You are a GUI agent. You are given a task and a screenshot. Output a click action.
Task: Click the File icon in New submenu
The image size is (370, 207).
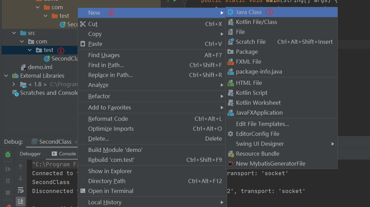pos(230,32)
